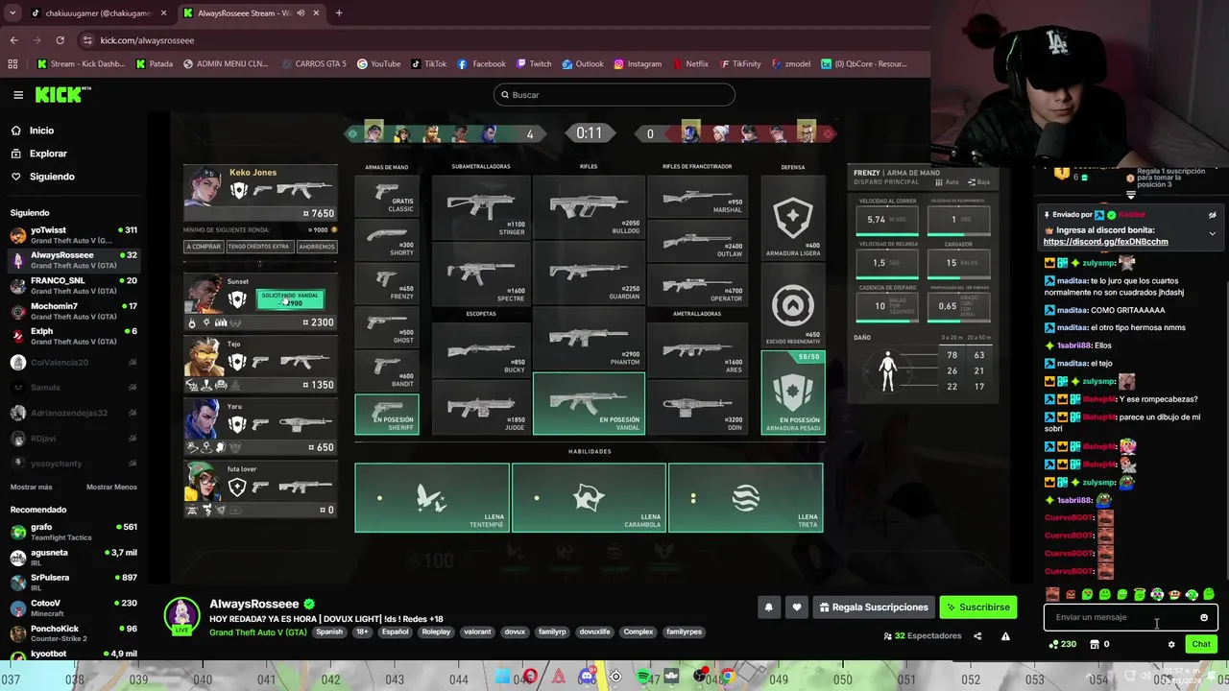The width and height of the screenshot is (1229, 691).
Task: View site information icon in address bar
Action: point(88,40)
